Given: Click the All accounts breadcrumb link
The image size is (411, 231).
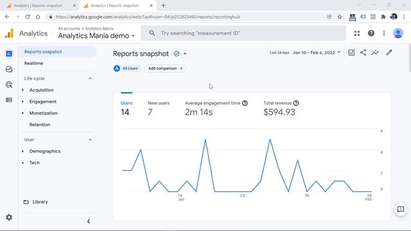Looking at the screenshot, I should pyautogui.click(x=69, y=28).
